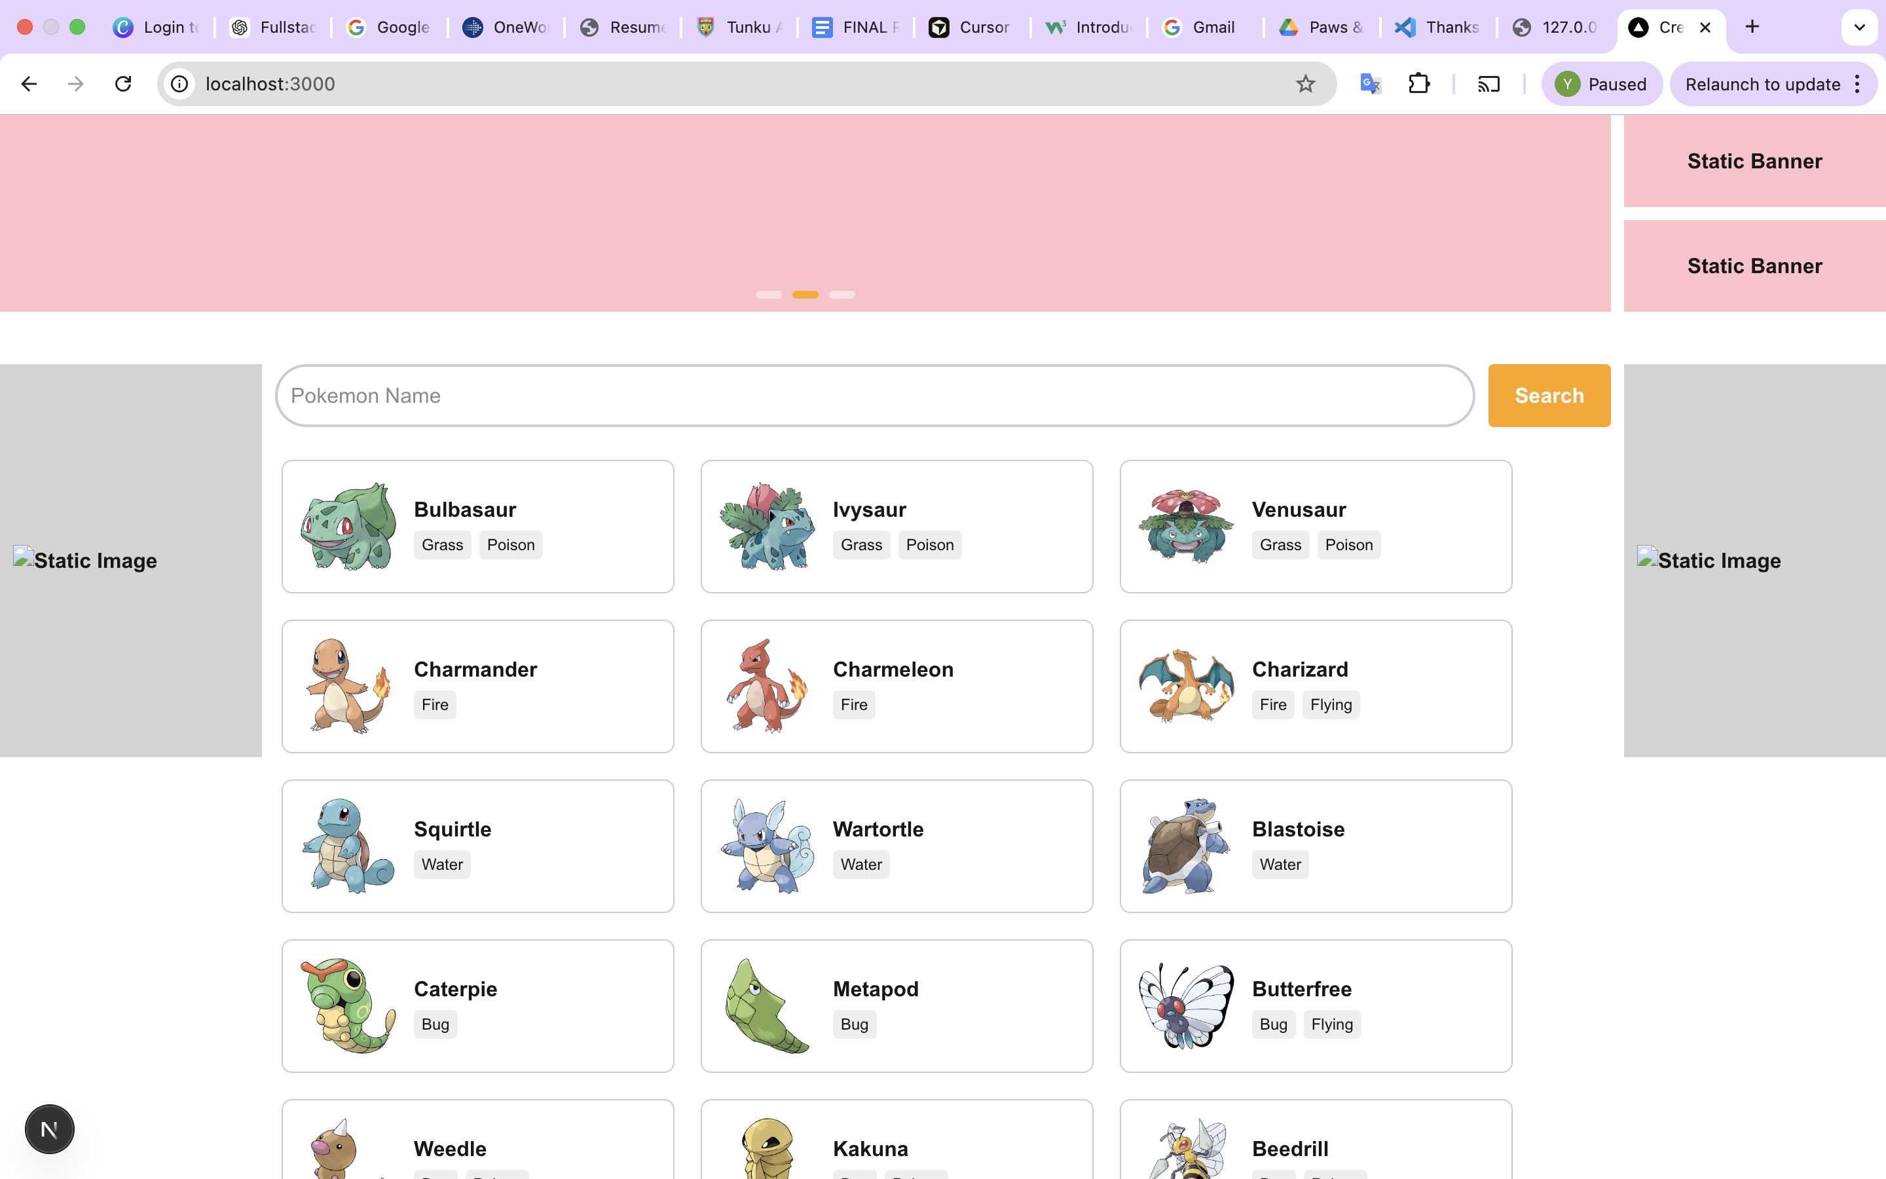This screenshot has width=1886, height=1179.
Task: Bookmark this page with the star
Action: [x=1305, y=83]
